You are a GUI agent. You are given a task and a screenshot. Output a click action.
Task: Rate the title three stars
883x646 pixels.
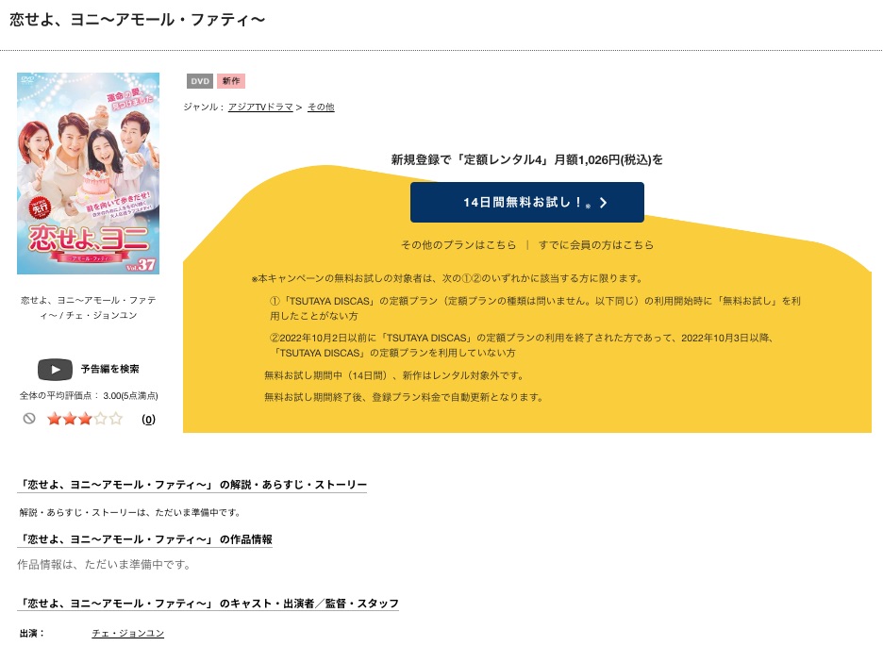pyautogui.click(x=85, y=419)
